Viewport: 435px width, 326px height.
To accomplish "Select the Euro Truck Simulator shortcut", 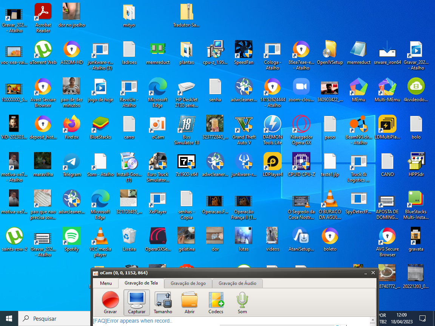I will click(157, 167).
